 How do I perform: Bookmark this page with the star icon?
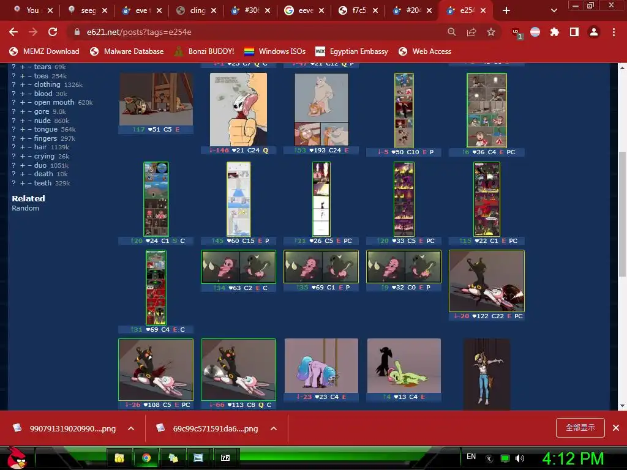[491, 32]
